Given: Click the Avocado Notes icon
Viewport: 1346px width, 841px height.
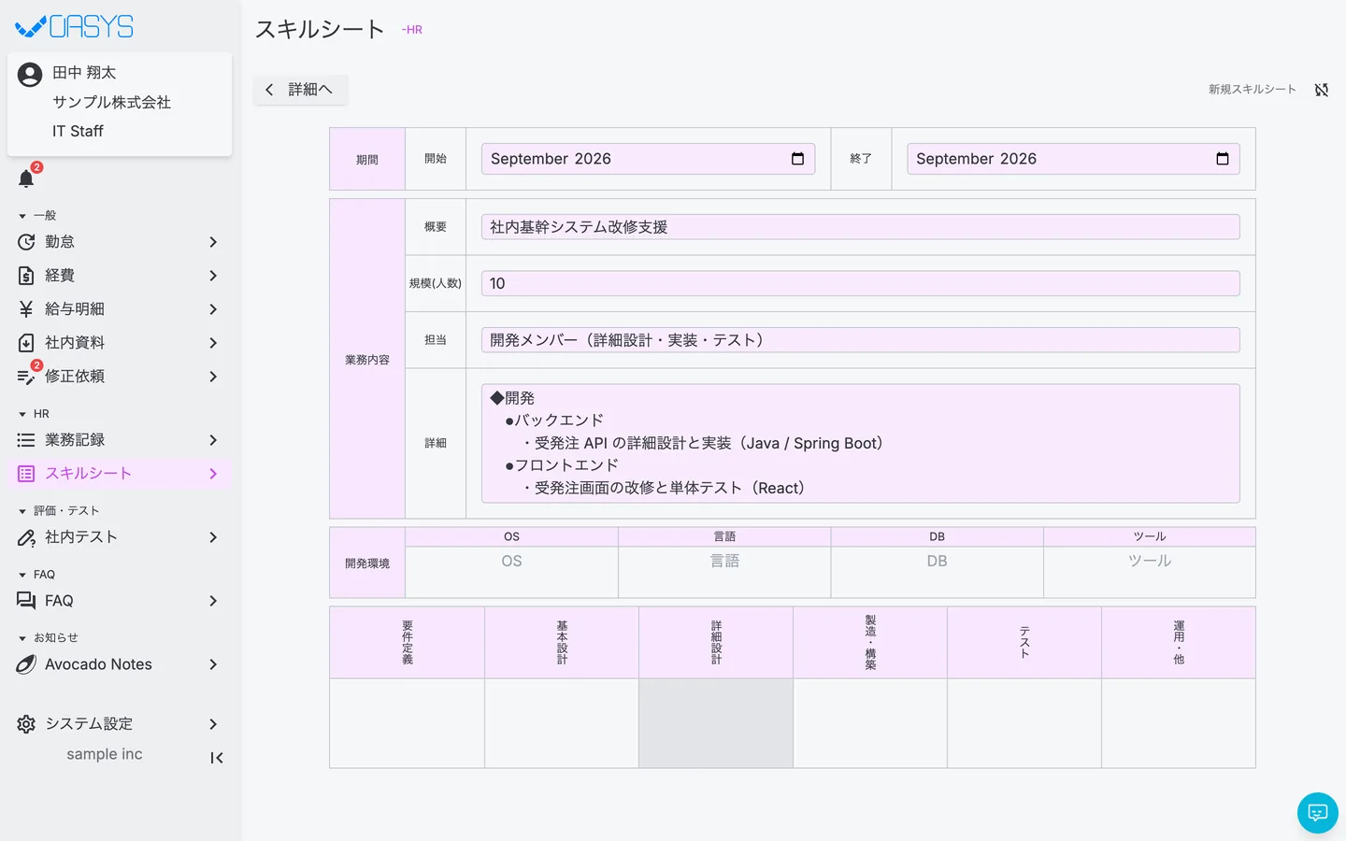Looking at the screenshot, I should click(26, 664).
